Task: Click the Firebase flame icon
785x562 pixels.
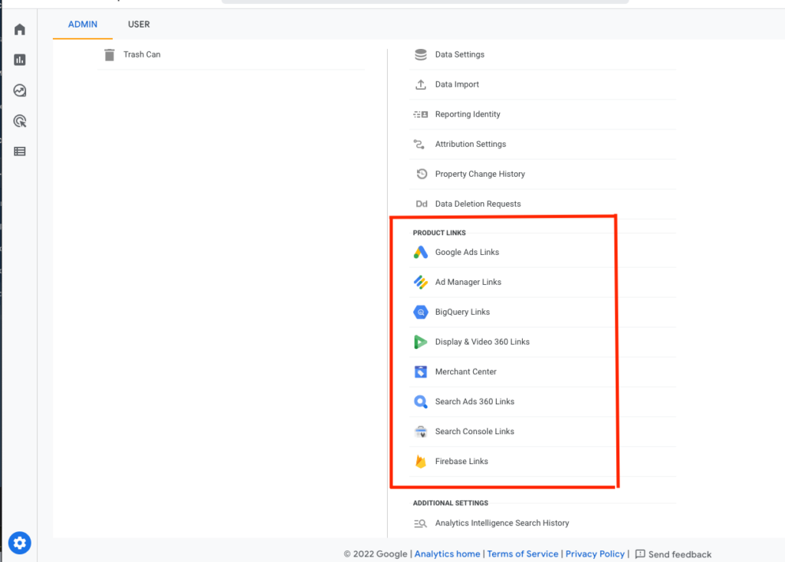Action: click(x=421, y=462)
